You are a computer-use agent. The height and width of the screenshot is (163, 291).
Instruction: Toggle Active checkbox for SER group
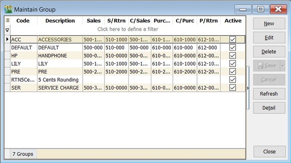click(232, 88)
